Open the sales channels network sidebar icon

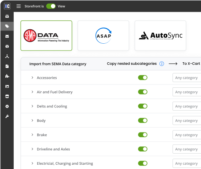7,56
